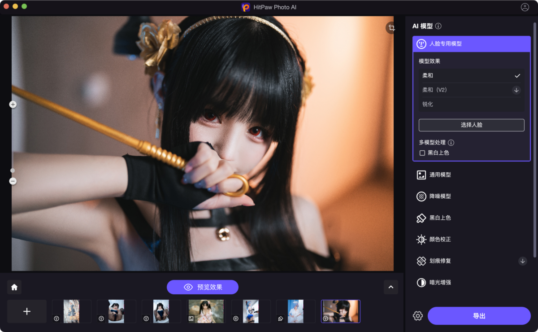
Task: Collapse the thumbnail strip with chevron
Action: tap(390, 287)
